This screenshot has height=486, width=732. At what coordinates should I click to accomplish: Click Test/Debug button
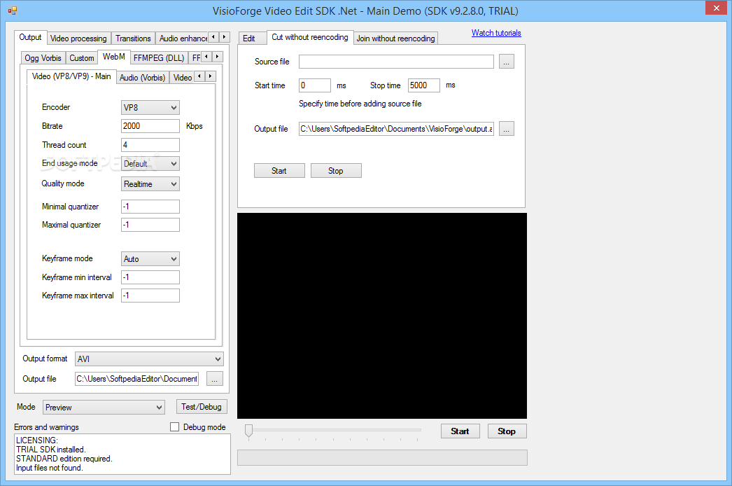pos(202,407)
